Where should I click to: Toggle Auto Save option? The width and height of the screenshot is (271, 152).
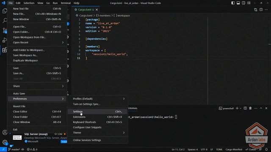[x=37, y=93]
